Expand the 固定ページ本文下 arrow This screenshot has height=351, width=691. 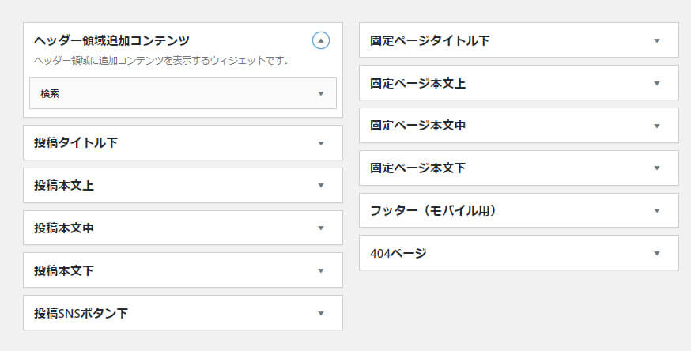point(657,168)
